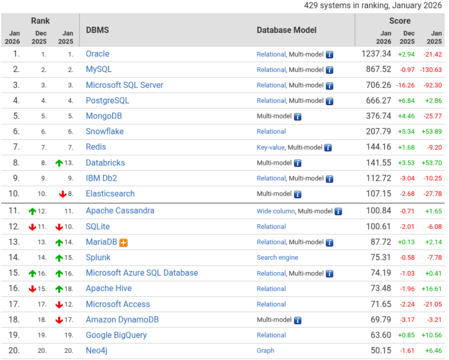Open the Microsoft Access link
Screen dimensions: 449x360
(x=118, y=304)
